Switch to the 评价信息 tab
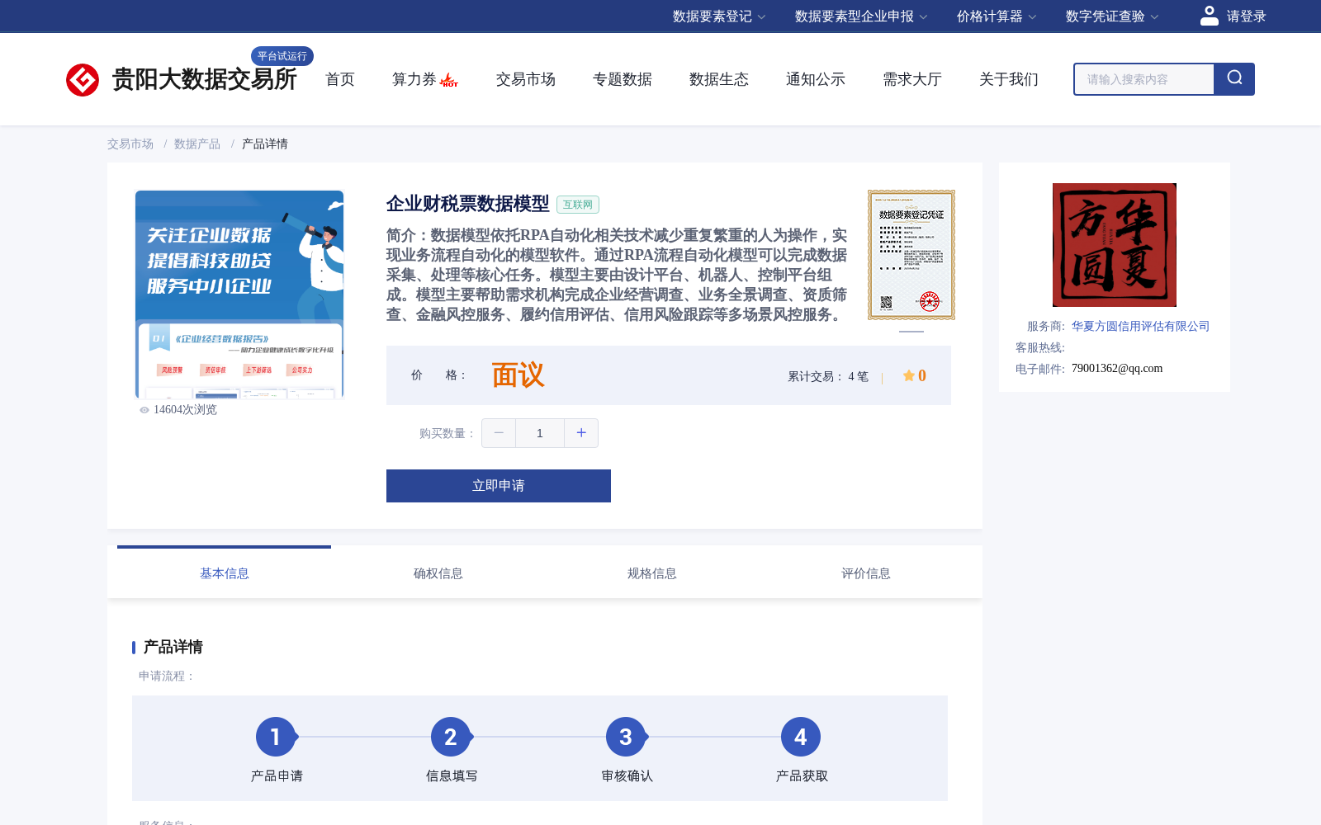This screenshot has width=1321, height=825. click(866, 573)
